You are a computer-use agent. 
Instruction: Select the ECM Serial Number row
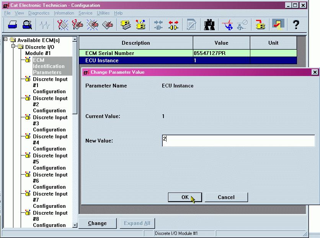point(188,53)
